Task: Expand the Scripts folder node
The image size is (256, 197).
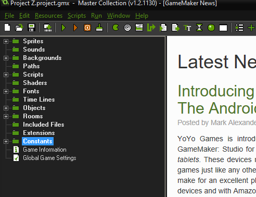Action: tap(6, 75)
